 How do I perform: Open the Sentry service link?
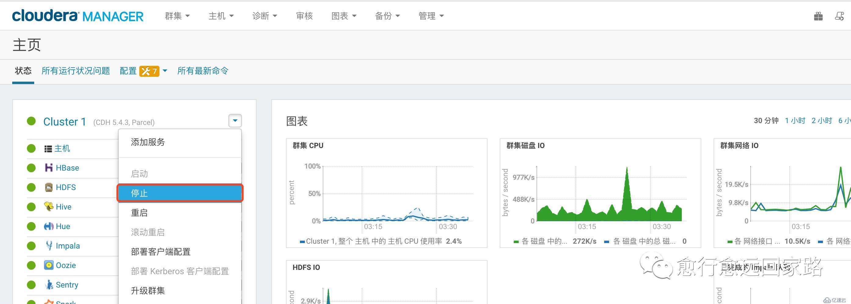tap(67, 285)
